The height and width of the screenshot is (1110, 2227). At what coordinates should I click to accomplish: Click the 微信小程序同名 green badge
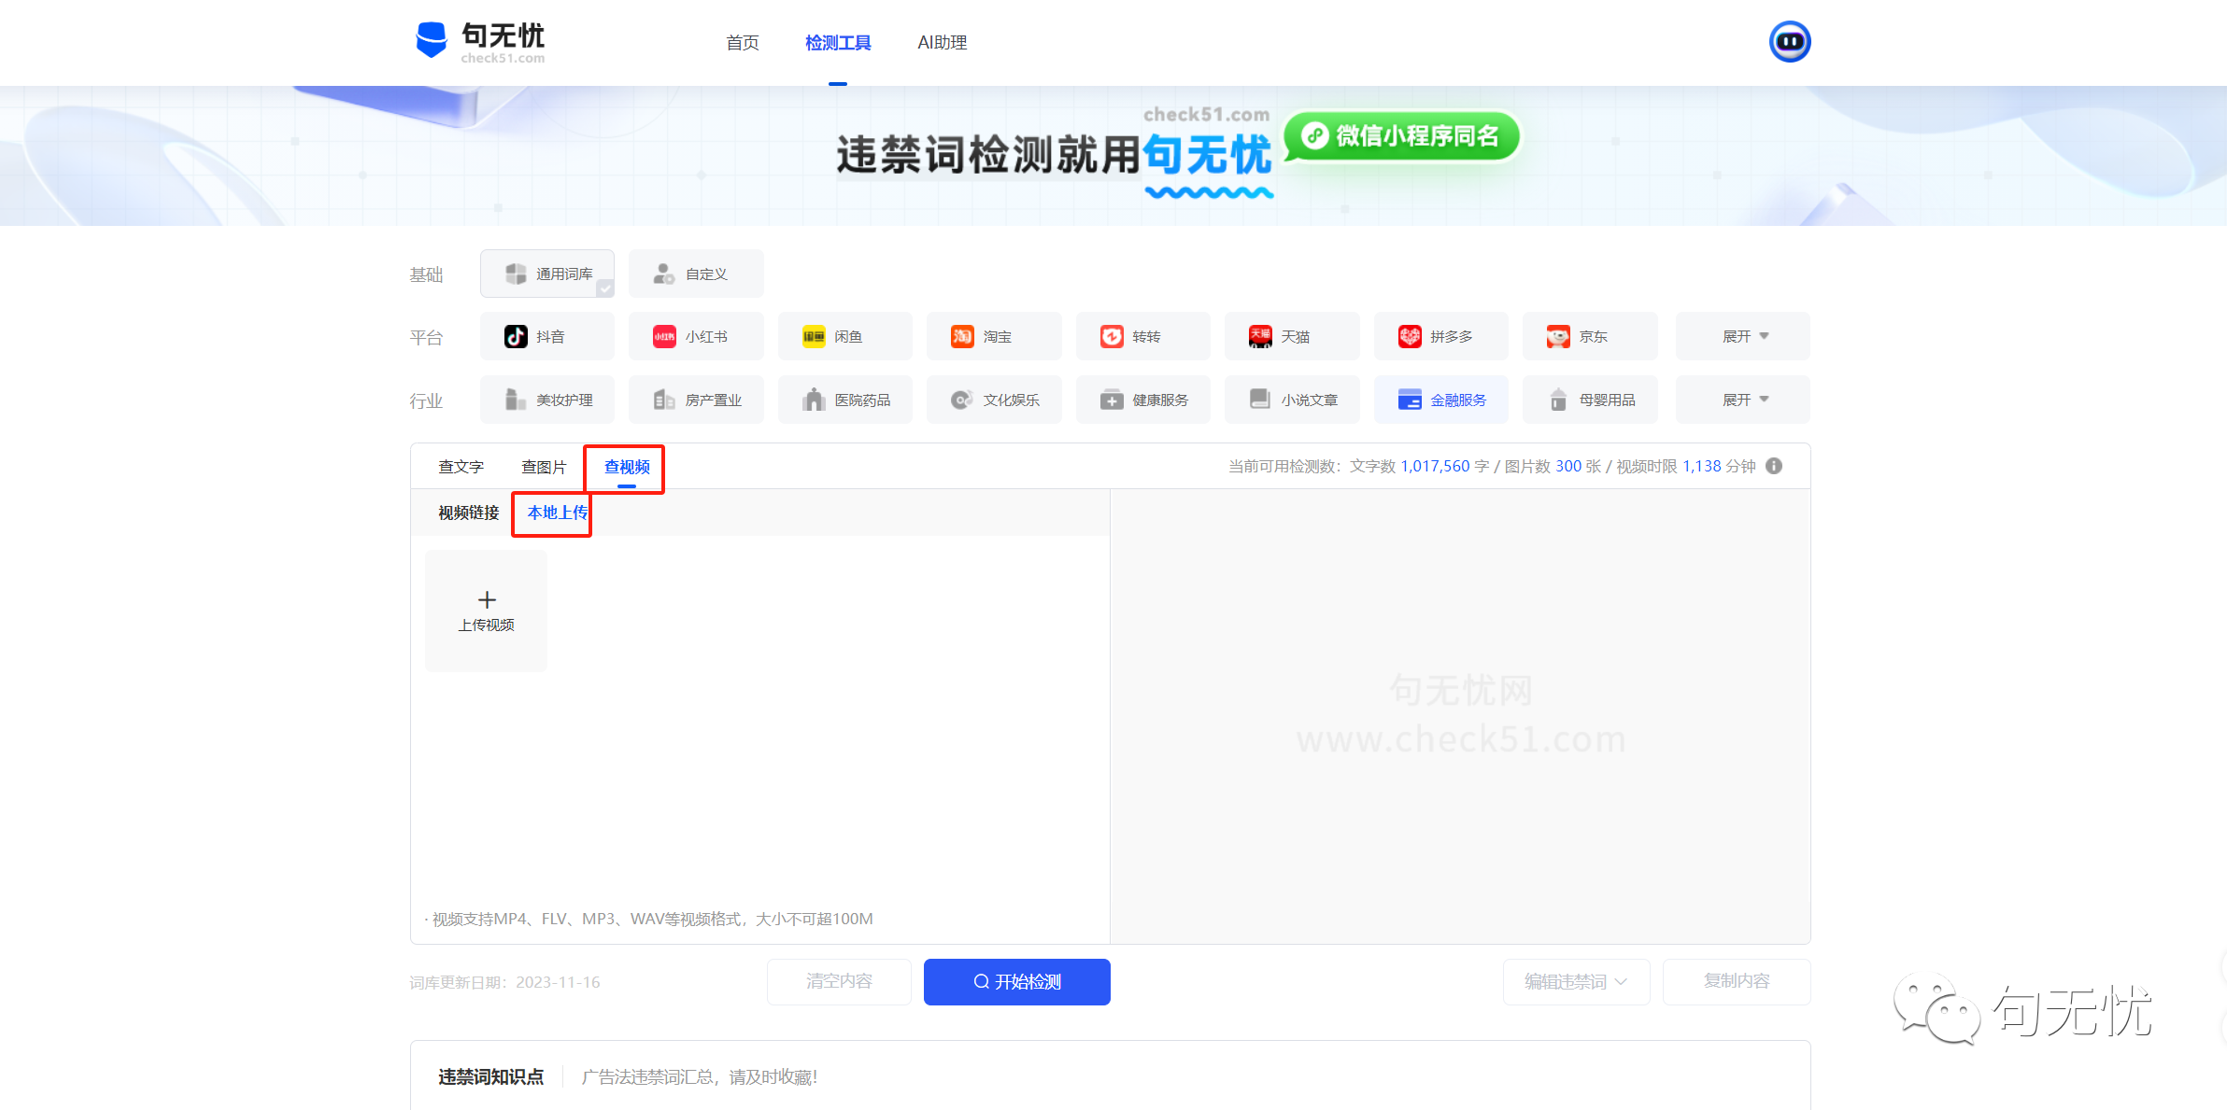[1403, 136]
